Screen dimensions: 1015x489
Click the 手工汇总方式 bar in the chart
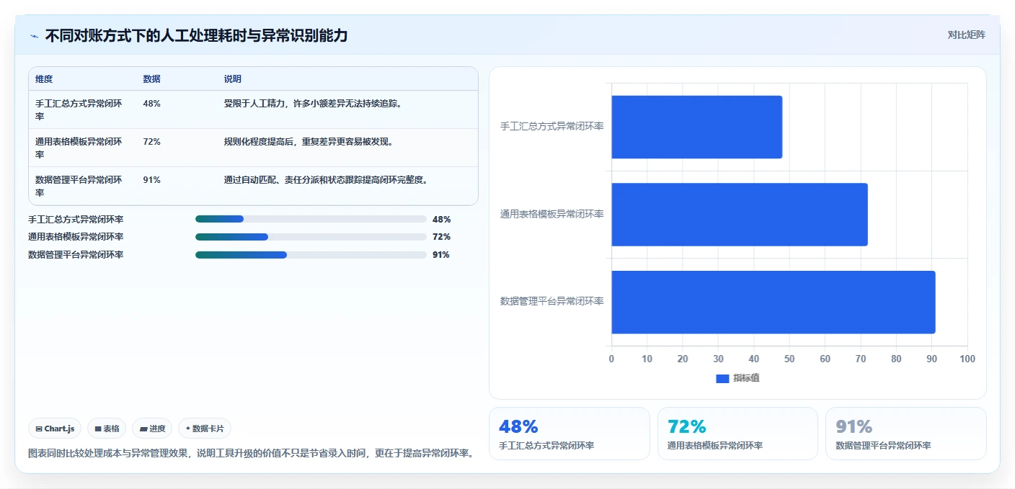696,127
